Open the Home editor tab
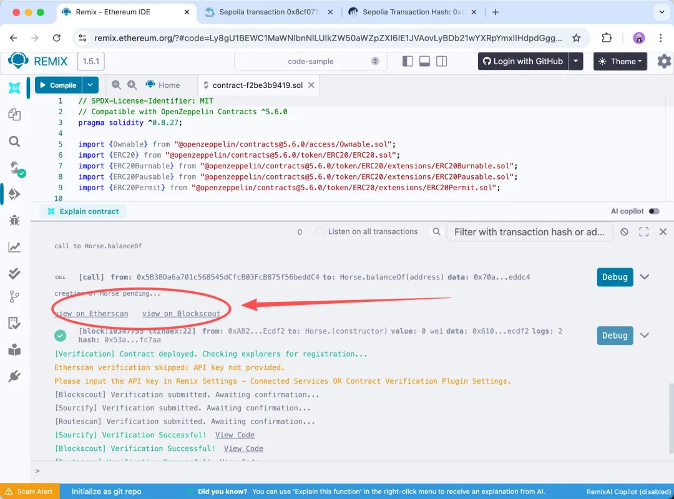 163,85
